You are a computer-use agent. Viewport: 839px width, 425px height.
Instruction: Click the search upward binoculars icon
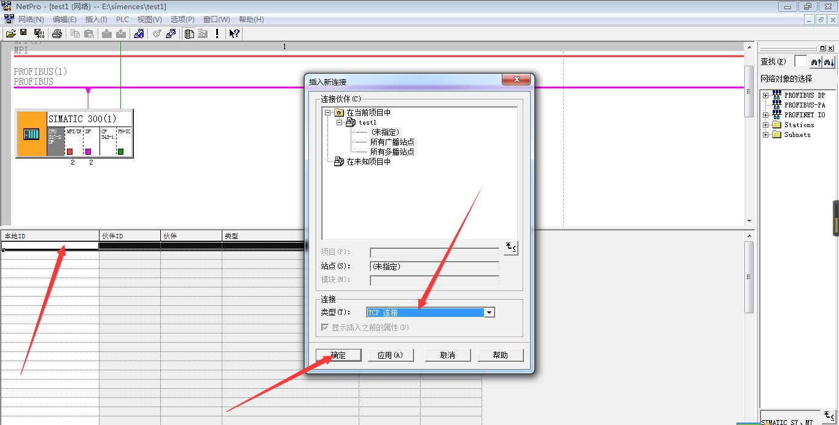coord(816,61)
